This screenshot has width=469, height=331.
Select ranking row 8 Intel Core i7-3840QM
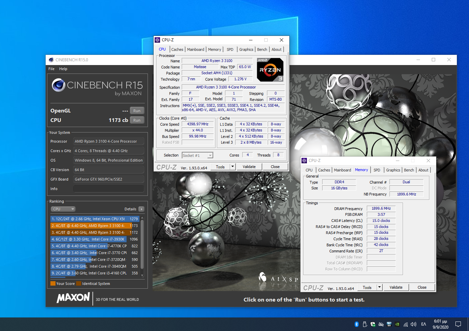pyautogui.click(x=95, y=266)
